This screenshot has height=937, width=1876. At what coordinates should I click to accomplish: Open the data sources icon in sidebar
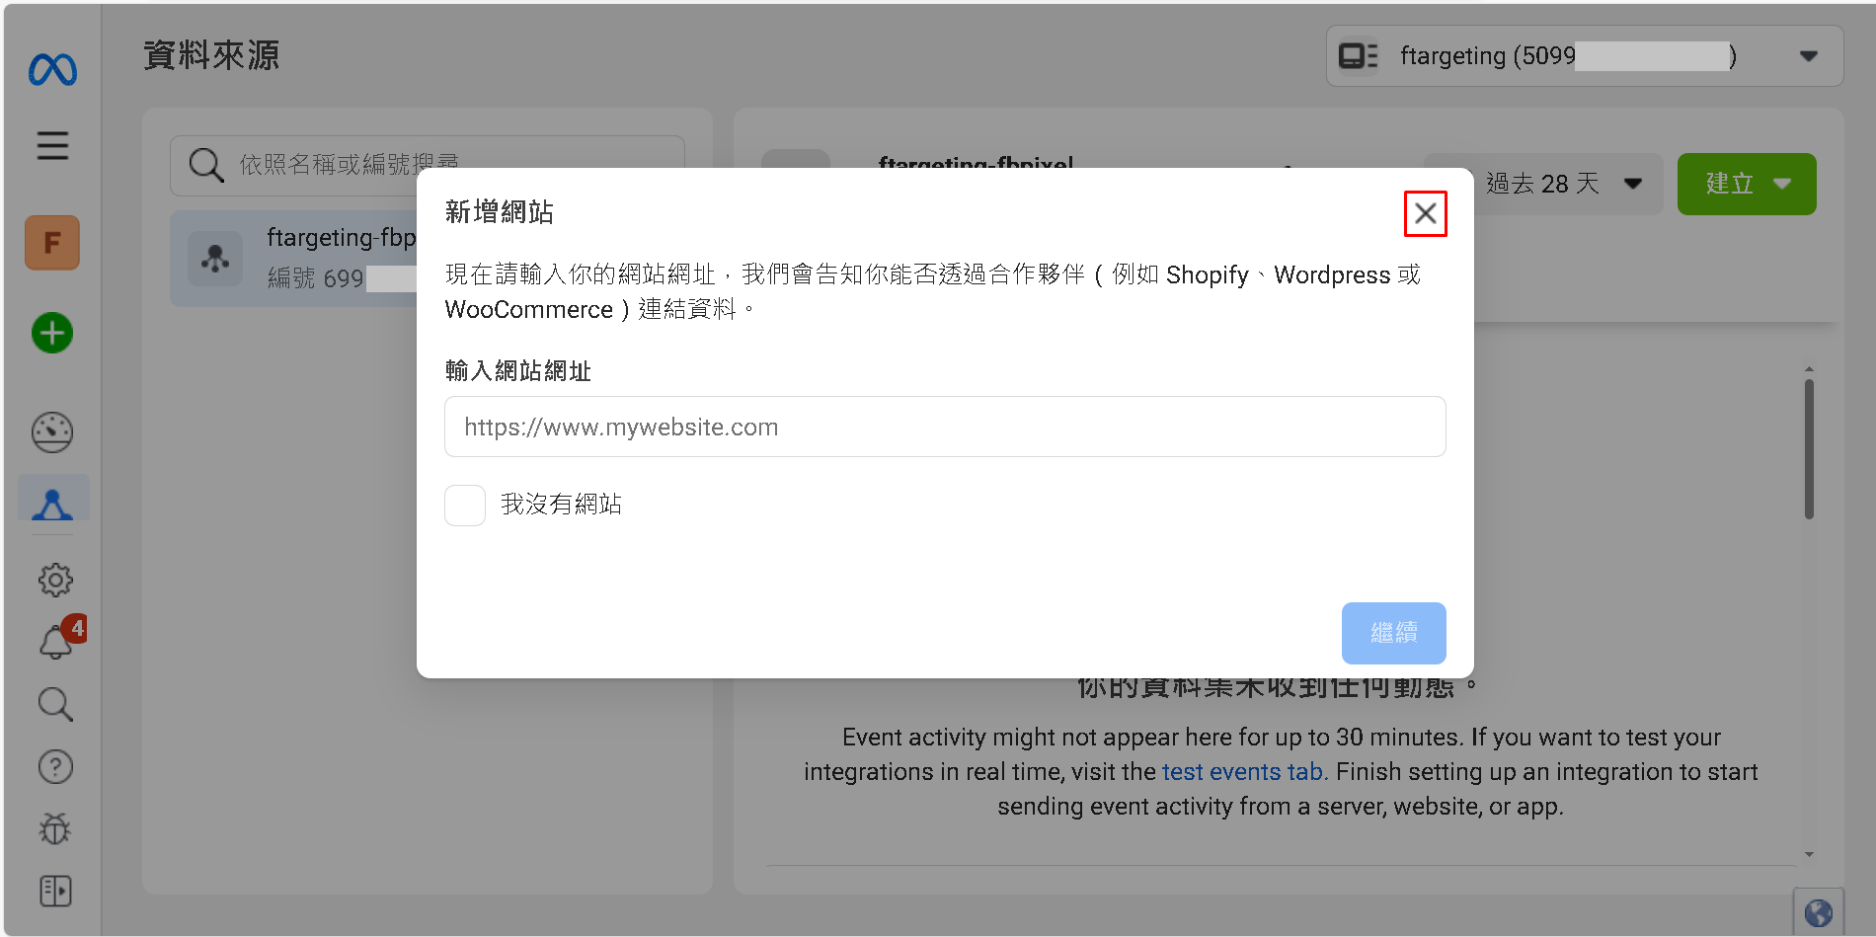[53, 500]
